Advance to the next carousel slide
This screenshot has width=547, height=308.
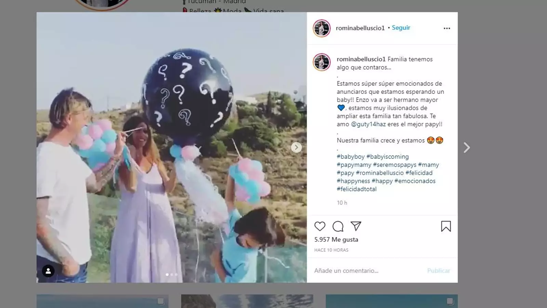296,147
